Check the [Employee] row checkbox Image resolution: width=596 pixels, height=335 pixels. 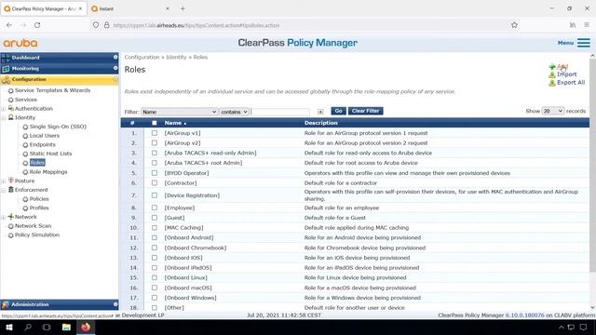click(x=155, y=208)
